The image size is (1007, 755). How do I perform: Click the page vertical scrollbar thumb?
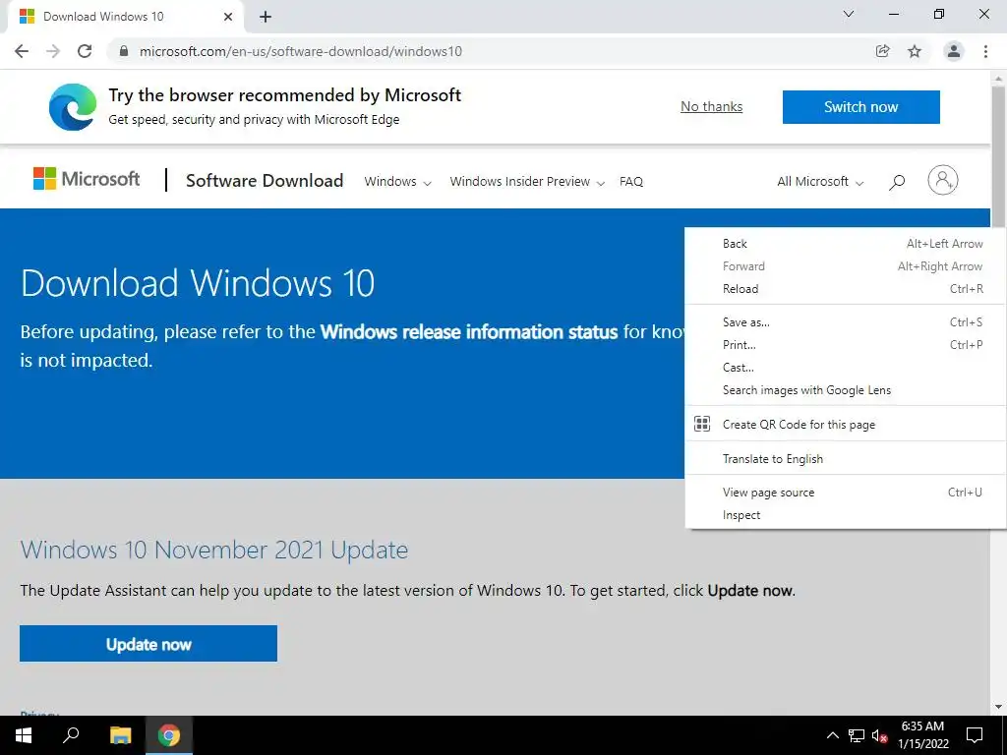pos(998,156)
